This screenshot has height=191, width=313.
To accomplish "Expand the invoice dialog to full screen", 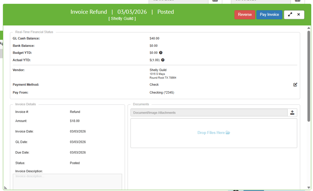I will pos(290,15).
